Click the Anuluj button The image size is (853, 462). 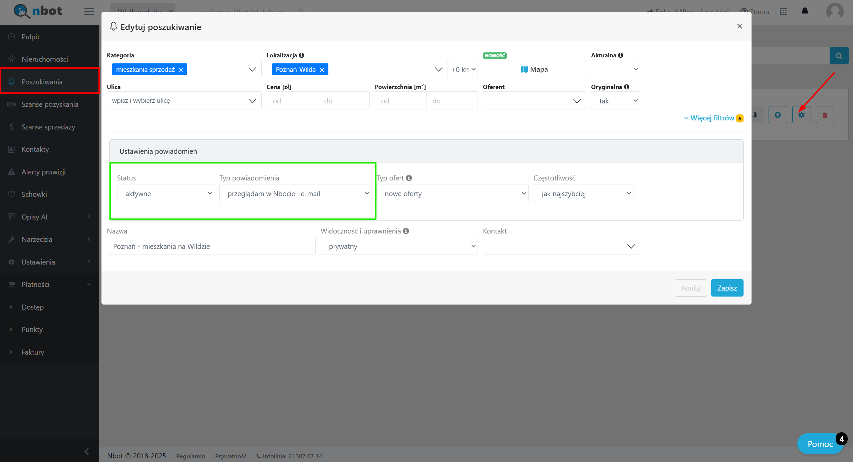690,288
